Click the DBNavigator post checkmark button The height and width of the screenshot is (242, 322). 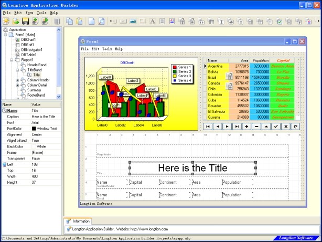pos(276,127)
